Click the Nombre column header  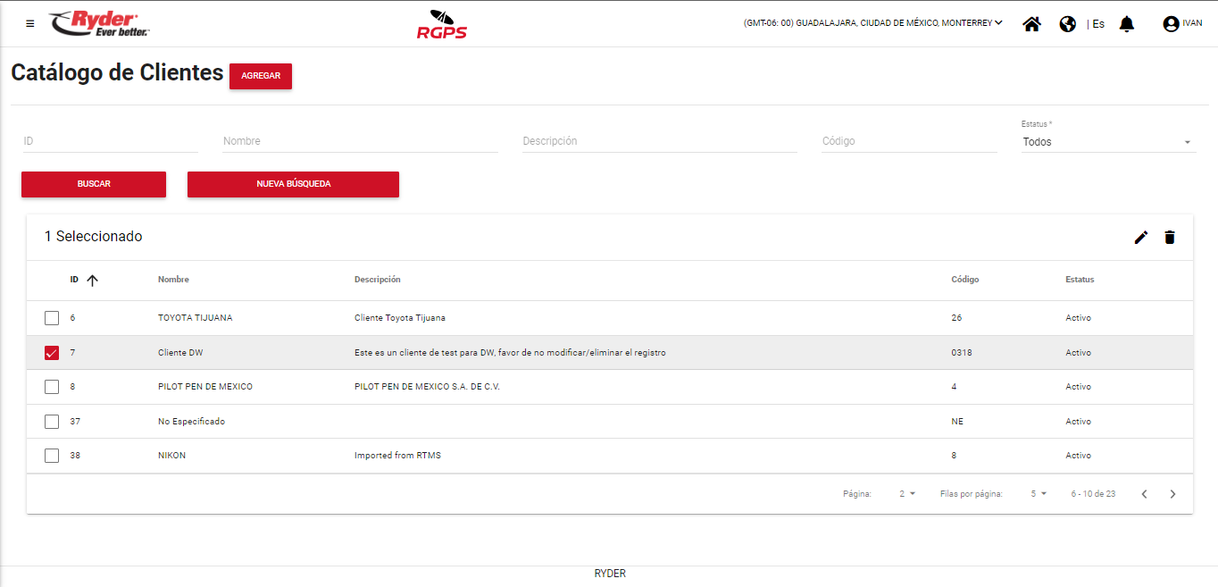[x=173, y=280]
